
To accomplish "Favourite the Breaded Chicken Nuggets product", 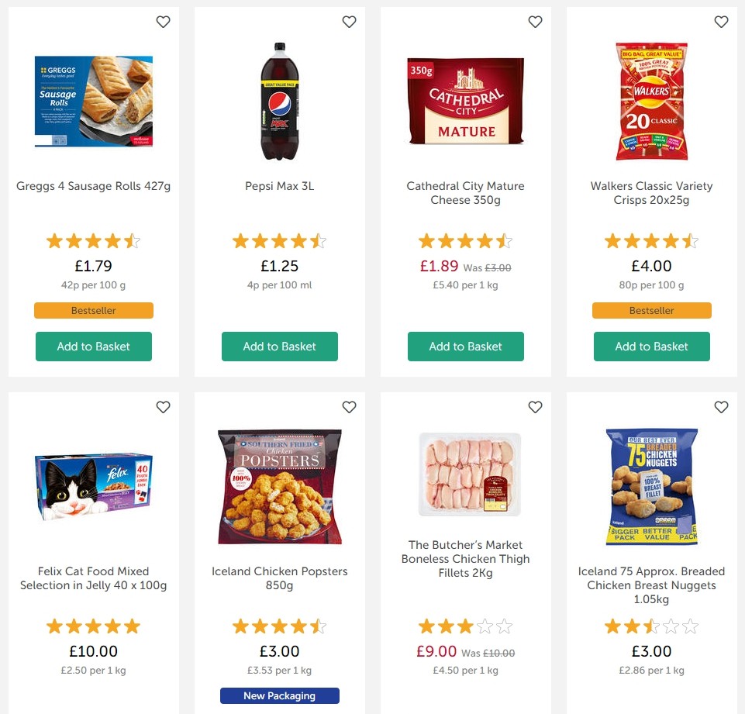I will [721, 406].
